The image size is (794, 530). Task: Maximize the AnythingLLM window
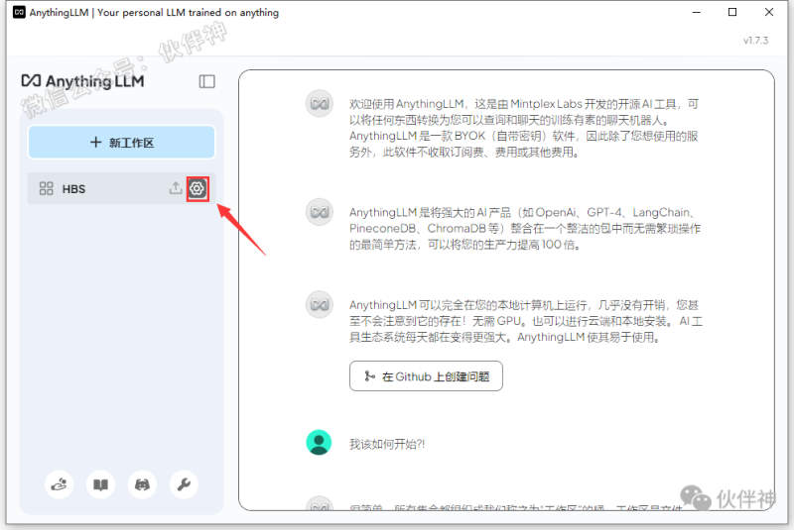click(x=732, y=13)
